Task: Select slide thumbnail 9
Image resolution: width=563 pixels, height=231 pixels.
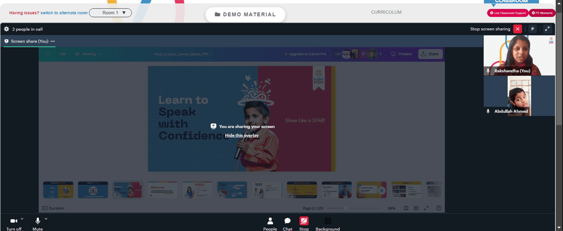Action: (x=337, y=190)
